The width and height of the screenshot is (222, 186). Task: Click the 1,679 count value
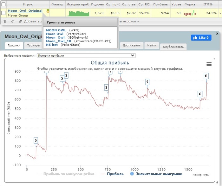(x=99, y=13)
